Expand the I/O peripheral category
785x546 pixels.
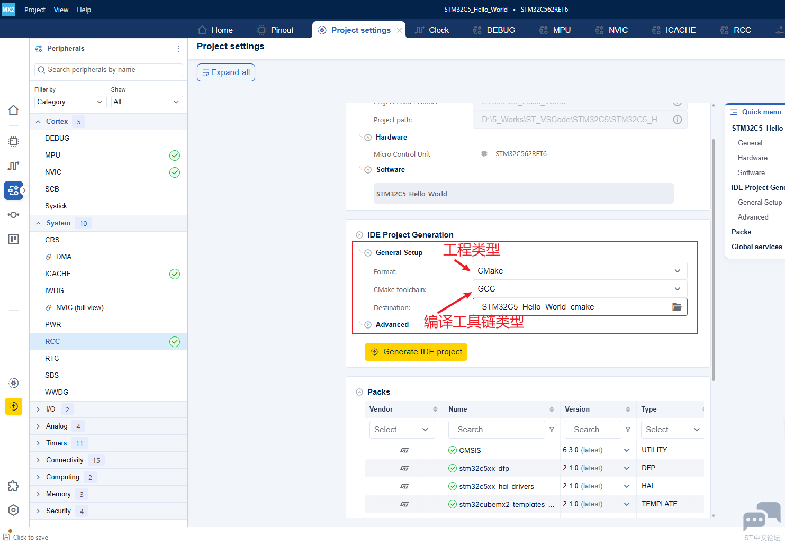(38, 410)
